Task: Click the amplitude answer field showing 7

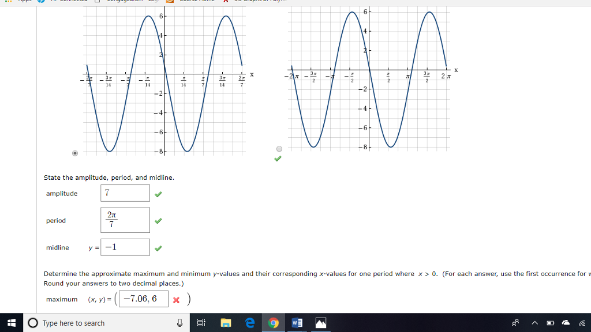Action: 125,193
